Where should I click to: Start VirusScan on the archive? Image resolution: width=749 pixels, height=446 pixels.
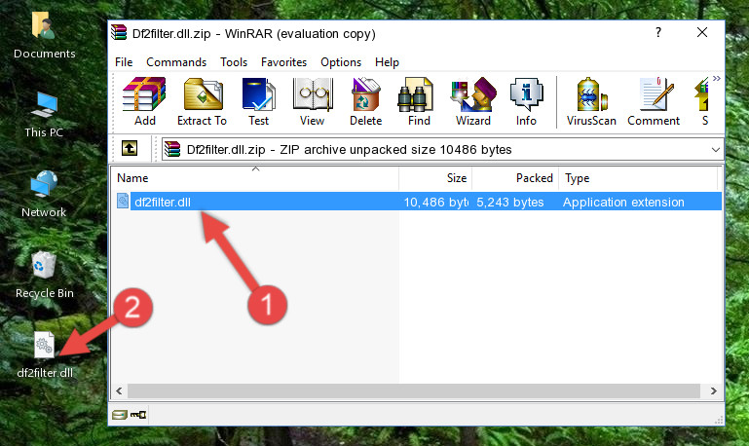click(591, 101)
